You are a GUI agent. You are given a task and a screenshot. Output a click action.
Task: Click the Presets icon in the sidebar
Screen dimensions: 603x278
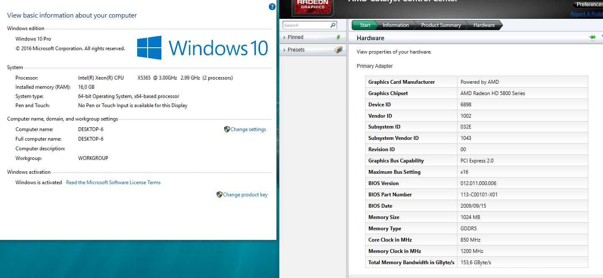(x=338, y=50)
